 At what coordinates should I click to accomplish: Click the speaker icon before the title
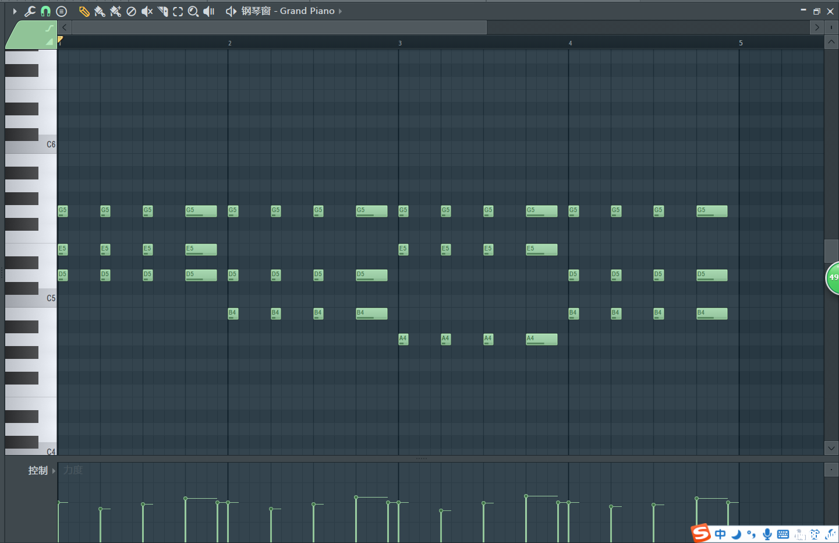[x=231, y=11]
